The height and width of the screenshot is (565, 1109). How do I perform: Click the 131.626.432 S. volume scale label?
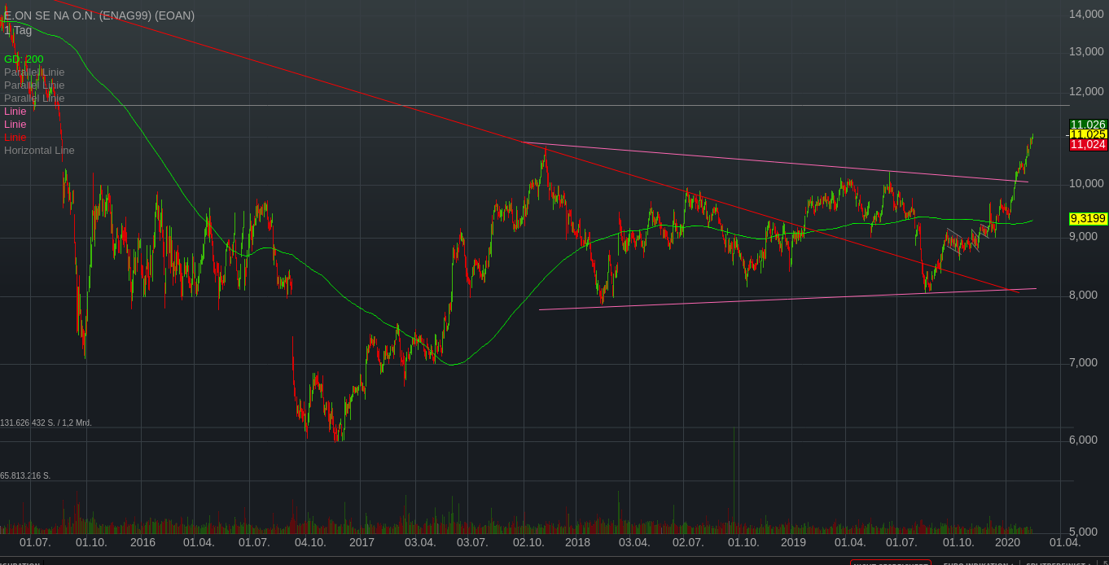click(46, 423)
